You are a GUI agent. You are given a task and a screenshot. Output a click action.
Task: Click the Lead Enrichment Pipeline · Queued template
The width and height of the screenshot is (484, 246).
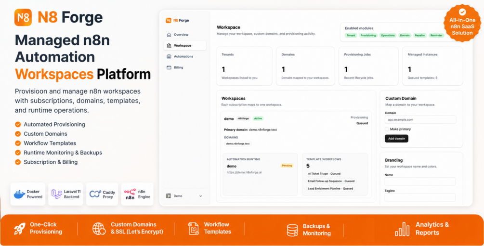[330, 189]
